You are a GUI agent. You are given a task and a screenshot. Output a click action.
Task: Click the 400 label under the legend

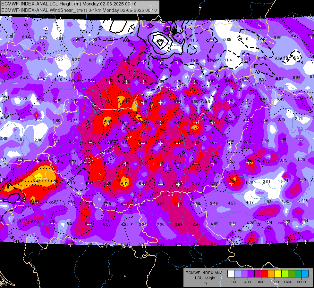click(248, 282)
